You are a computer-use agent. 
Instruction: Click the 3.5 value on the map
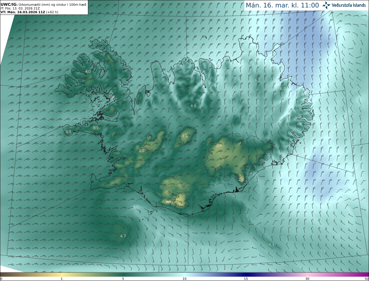[x=68, y=132]
